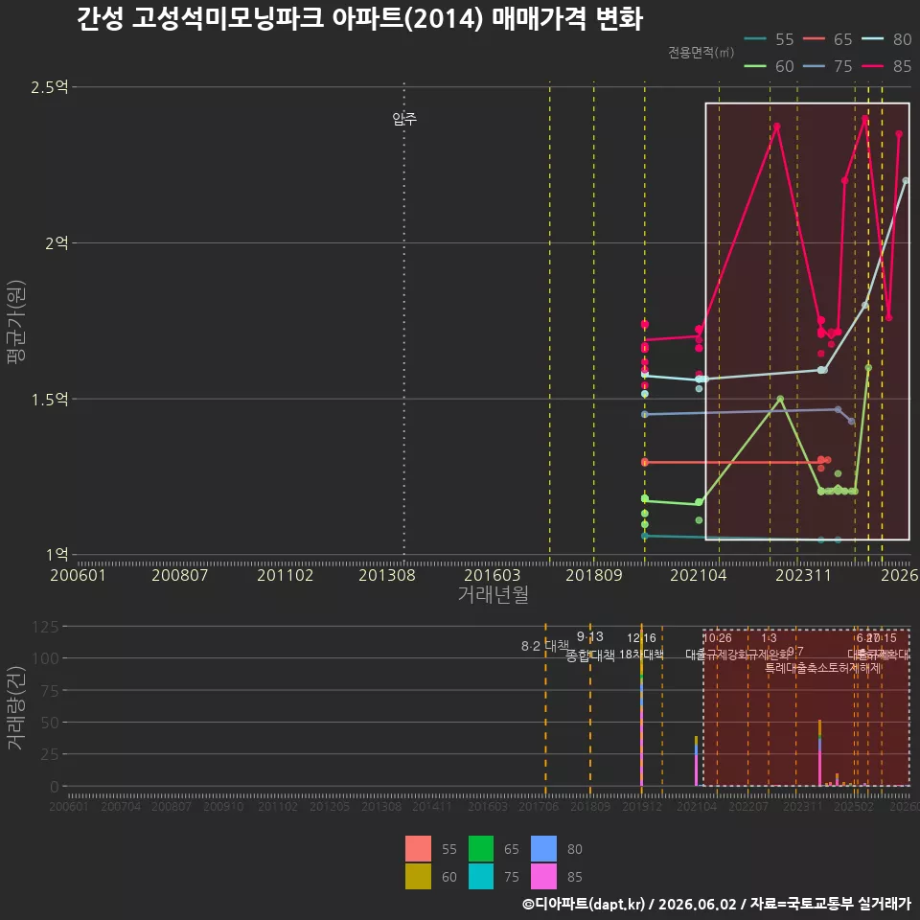920x920 pixels.
Task: Click the 75㎡ line's final data point
Action: [851, 422]
